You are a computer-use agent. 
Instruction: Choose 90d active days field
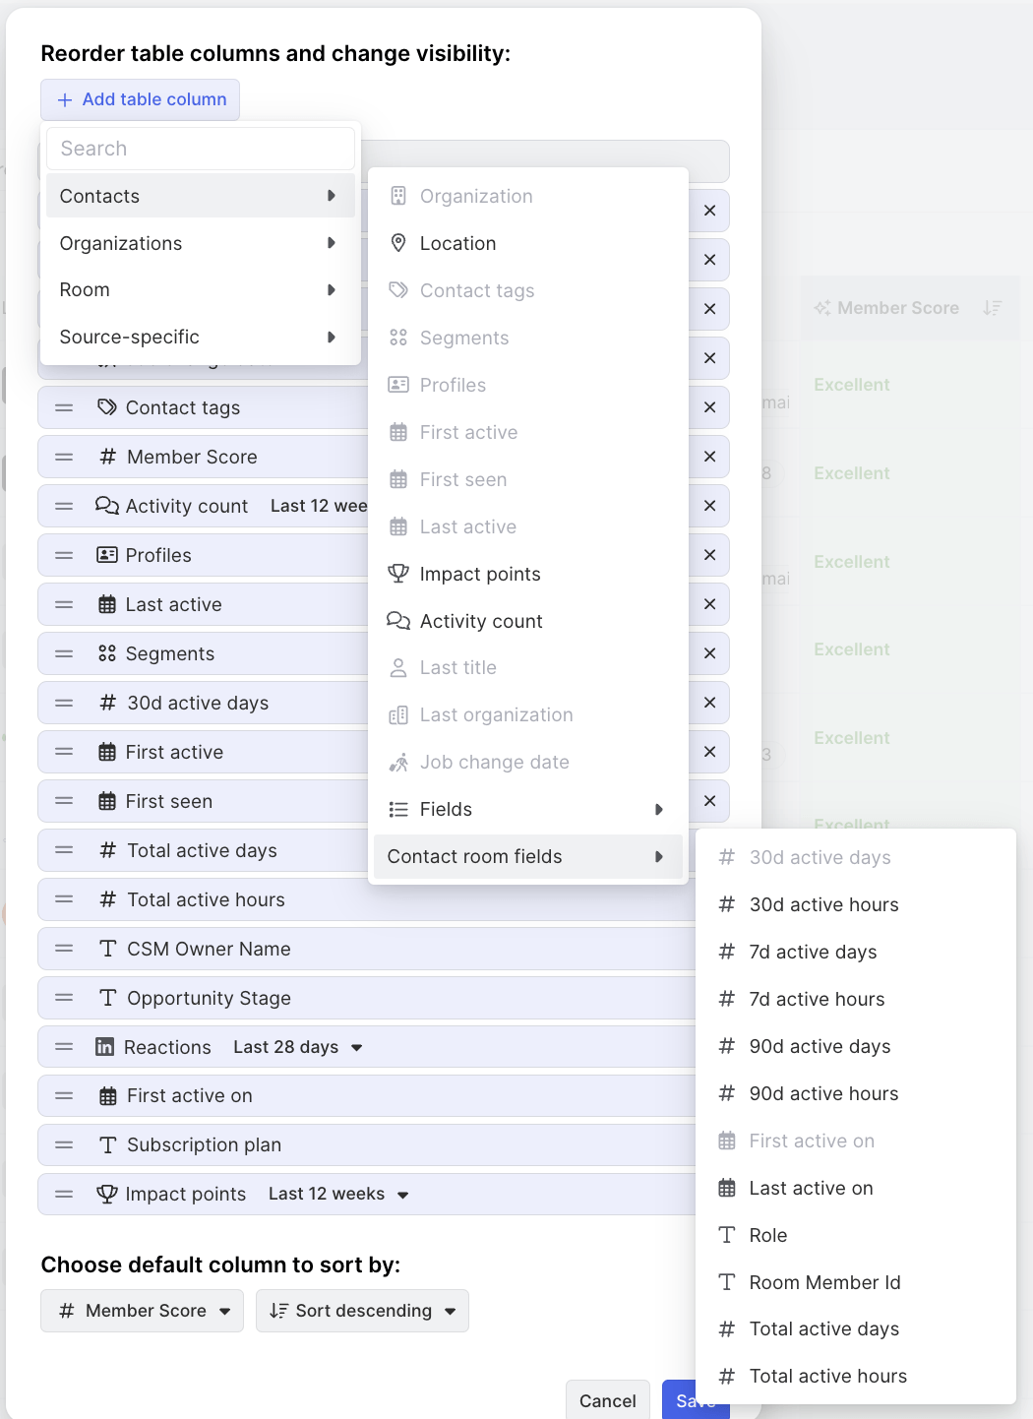click(x=856, y=1046)
